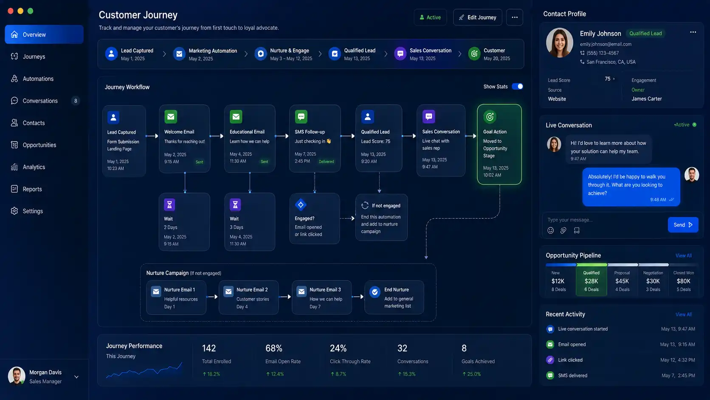
Task: Select the Lead Captured workflow node icon
Action: [x=113, y=117]
